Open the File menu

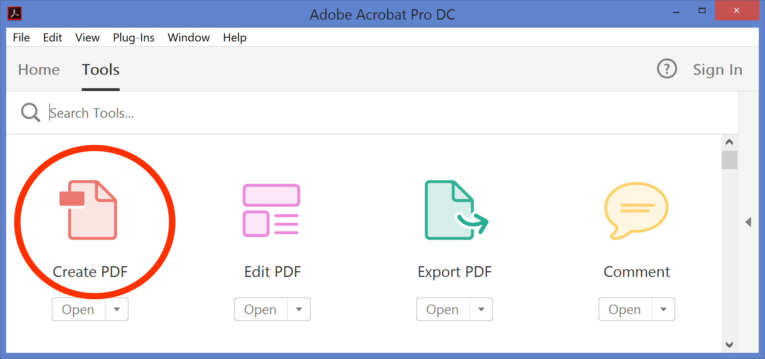click(21, 37)
